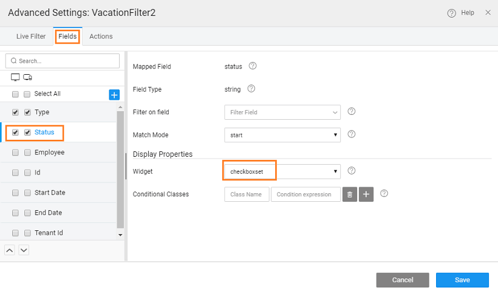This screenshot has width=498, height=296.
Task: Delete conditional class with trash icon
Action: [x=350, y=194]
